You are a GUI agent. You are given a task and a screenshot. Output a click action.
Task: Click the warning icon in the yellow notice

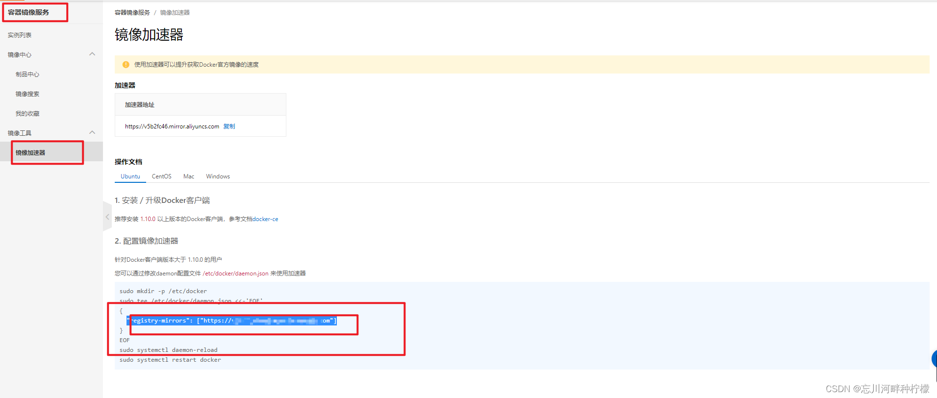point(126,65)
